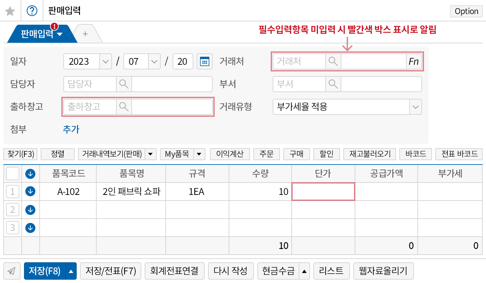Click the Option button
Screen dimensions: 486x283
click(466, 11)
